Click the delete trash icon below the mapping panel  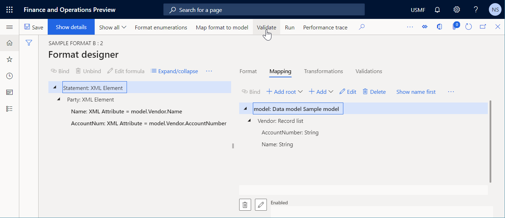245,205
